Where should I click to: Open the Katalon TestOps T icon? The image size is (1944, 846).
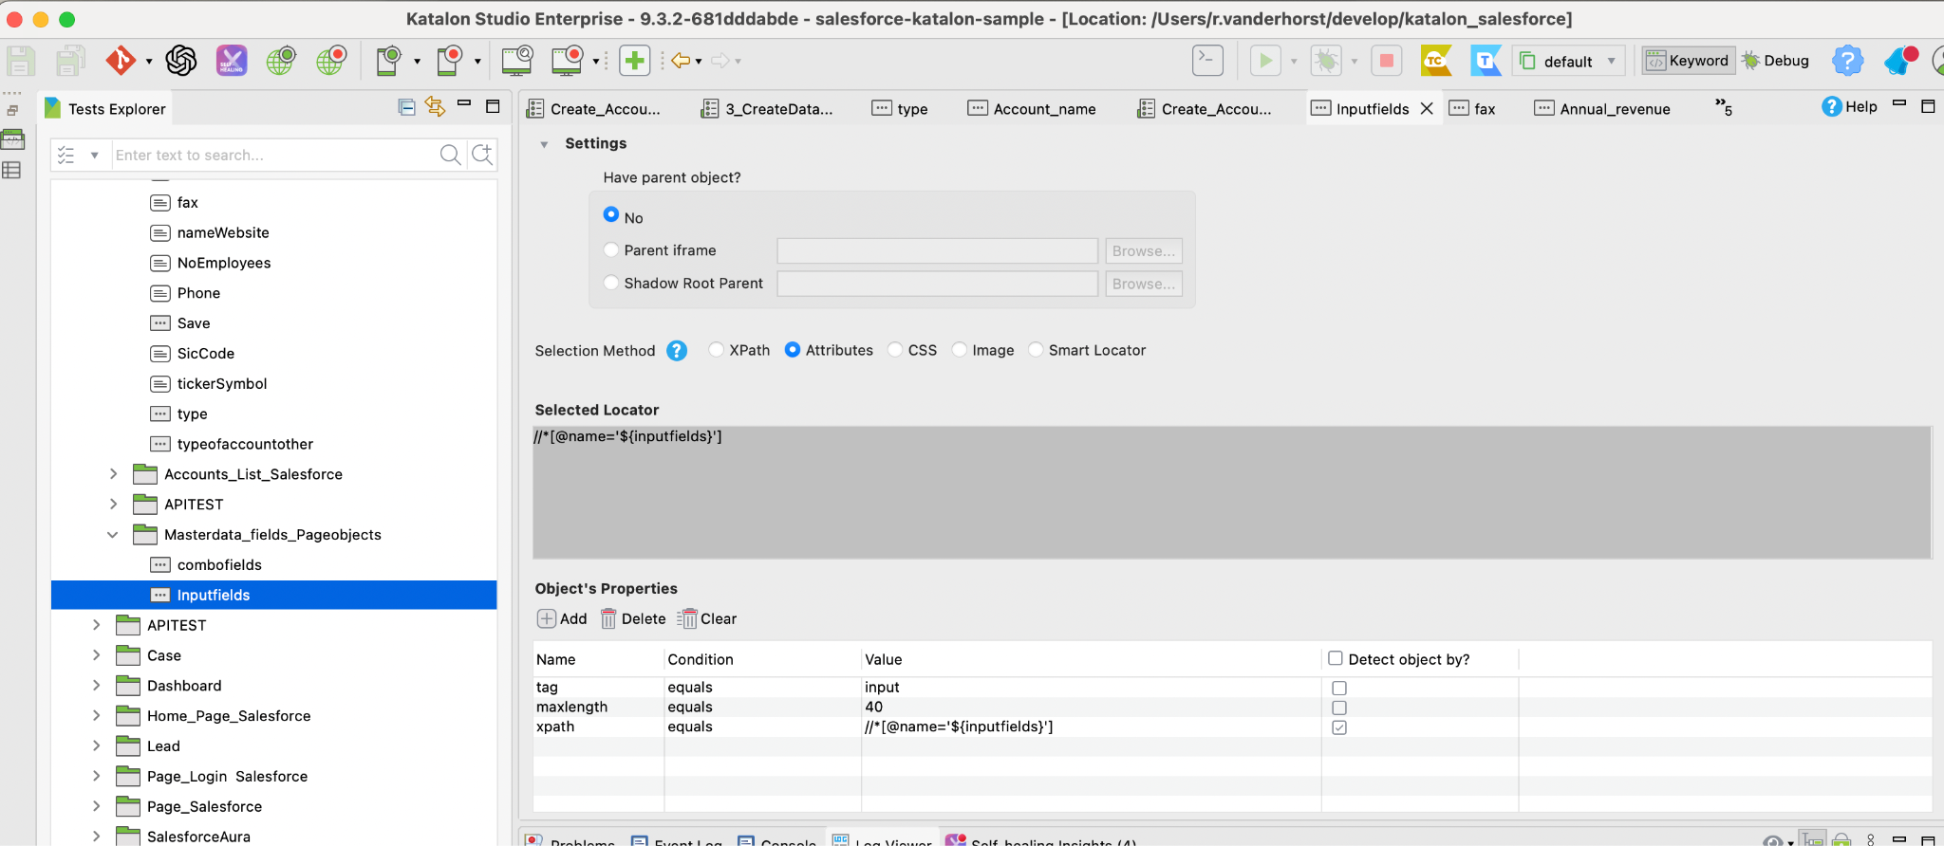pyautogui.click(x=1486, y=61)
